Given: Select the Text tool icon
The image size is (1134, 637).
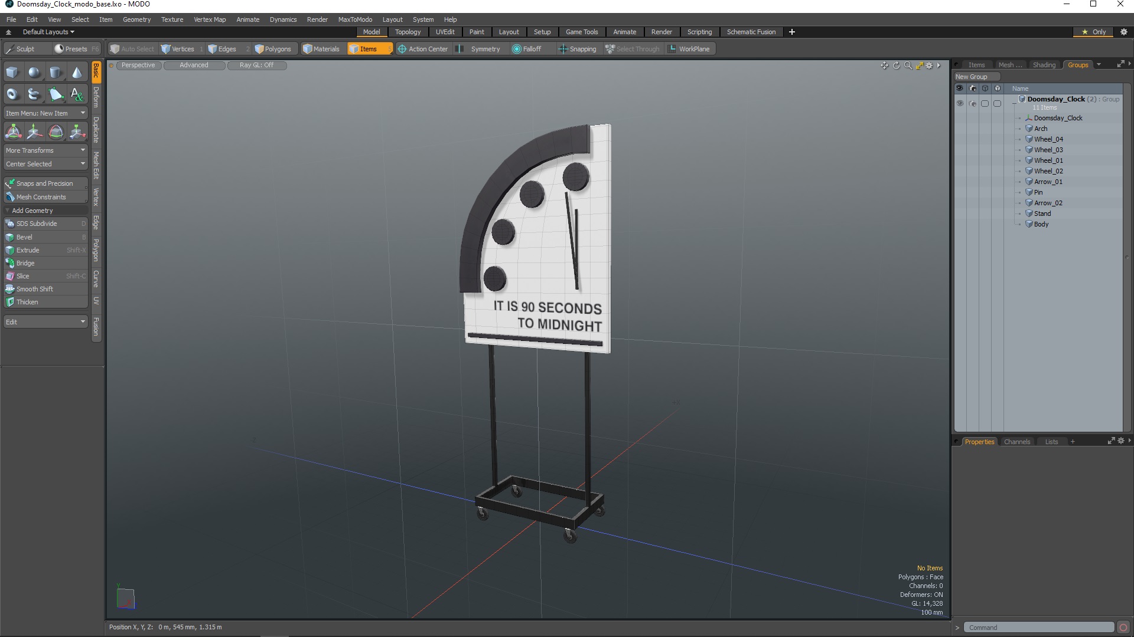Looking at the screenshot, I should click(x=77, y=94).
